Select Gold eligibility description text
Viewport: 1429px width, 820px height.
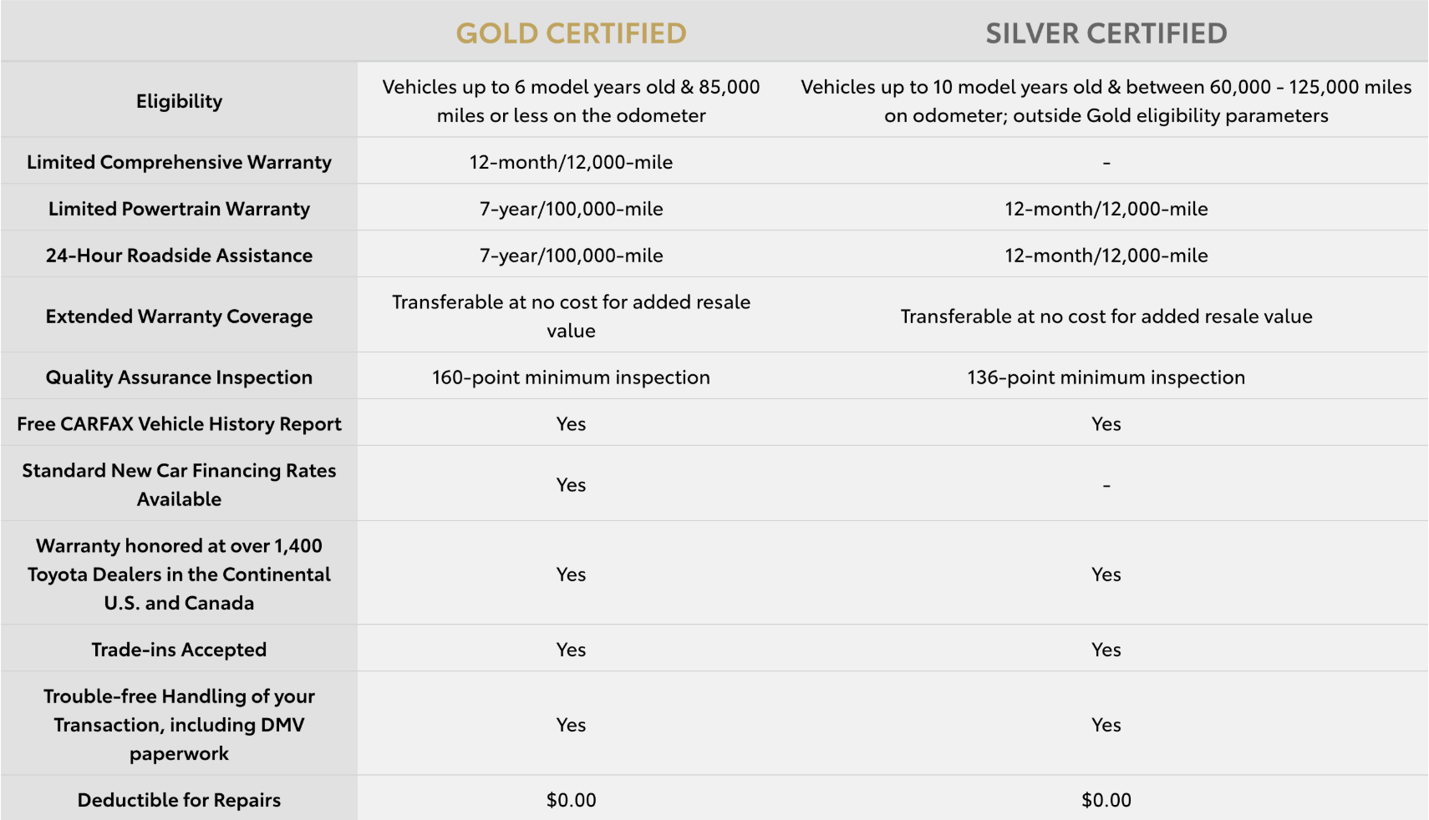pos(571,101)
